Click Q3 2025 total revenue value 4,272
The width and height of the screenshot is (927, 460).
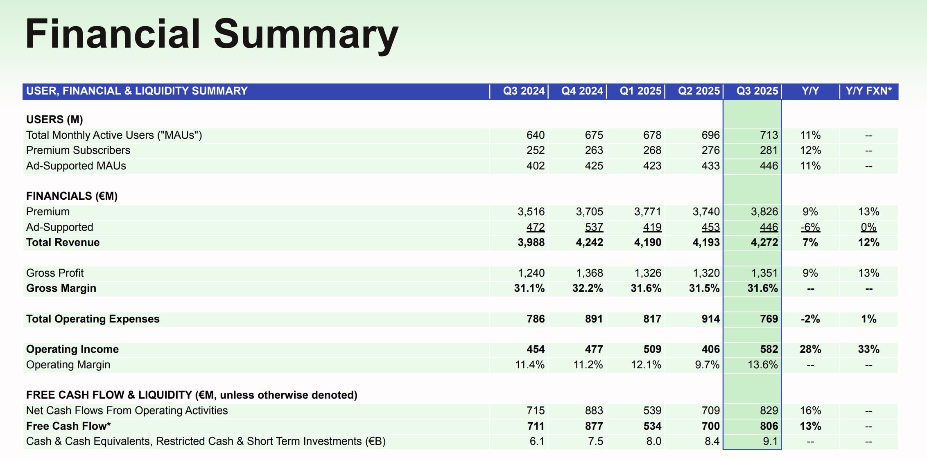[764, 242]
